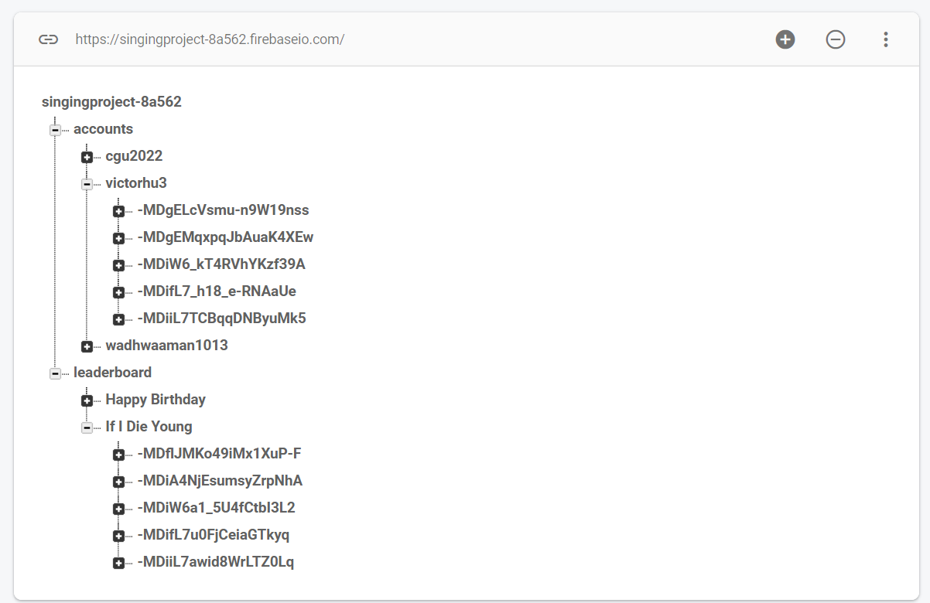Expand the cgu2022 node
Viewport: 930px width, 603px height.
point(87,157)
